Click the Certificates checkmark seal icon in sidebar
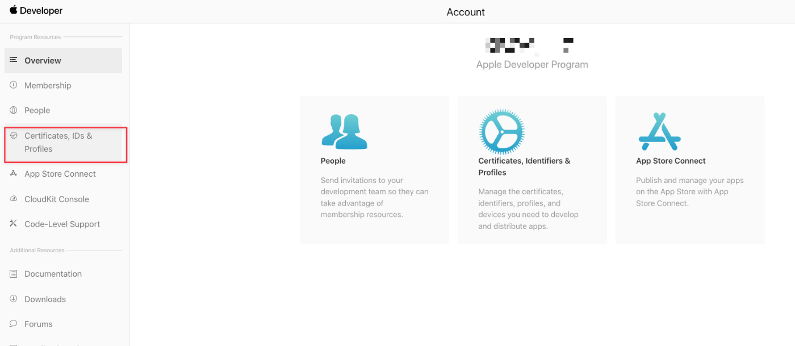The image size is (795, 346). point(14,136)
